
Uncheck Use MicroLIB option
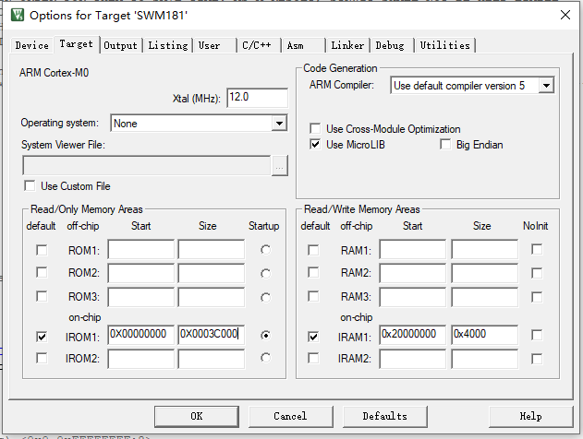pos(315,145)
